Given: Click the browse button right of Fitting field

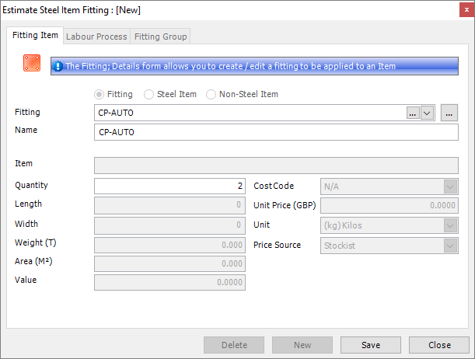Looking at the screenshot, I should click(x=449, y=113).
